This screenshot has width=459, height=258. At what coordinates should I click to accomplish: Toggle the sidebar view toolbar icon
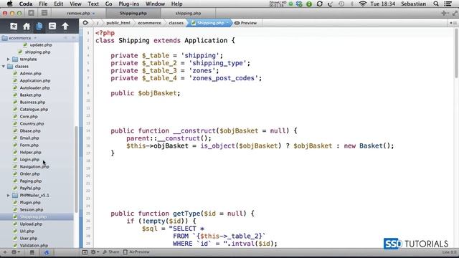point(44,13)
